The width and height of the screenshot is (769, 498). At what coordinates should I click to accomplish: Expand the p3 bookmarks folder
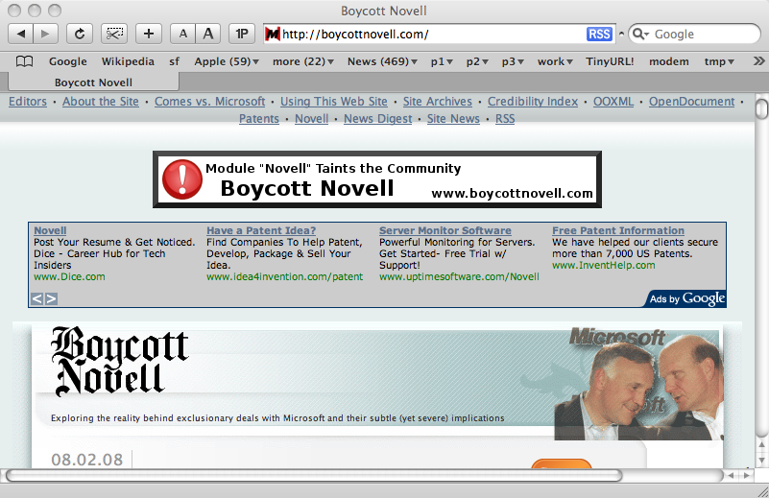(x=513, y=61)
